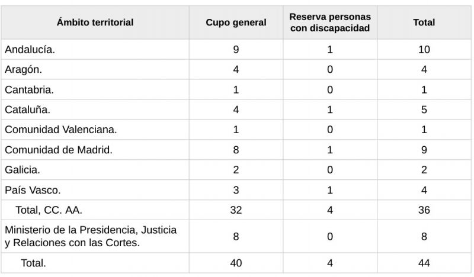Click the Reserva personas con discapacidad header
This screenshot has height=277, width=474.
tap(330, 22)
